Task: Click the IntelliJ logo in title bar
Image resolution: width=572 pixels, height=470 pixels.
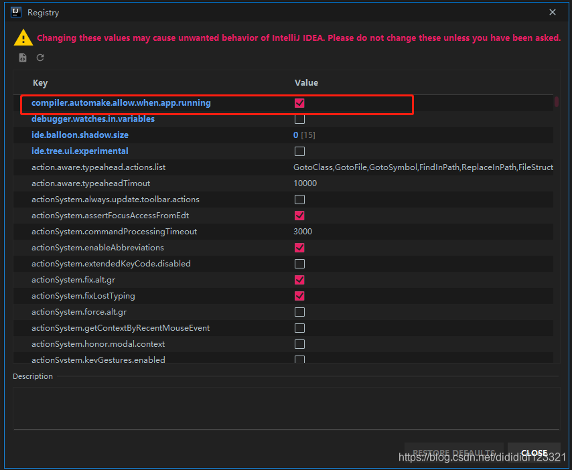Action: point(15,12)
